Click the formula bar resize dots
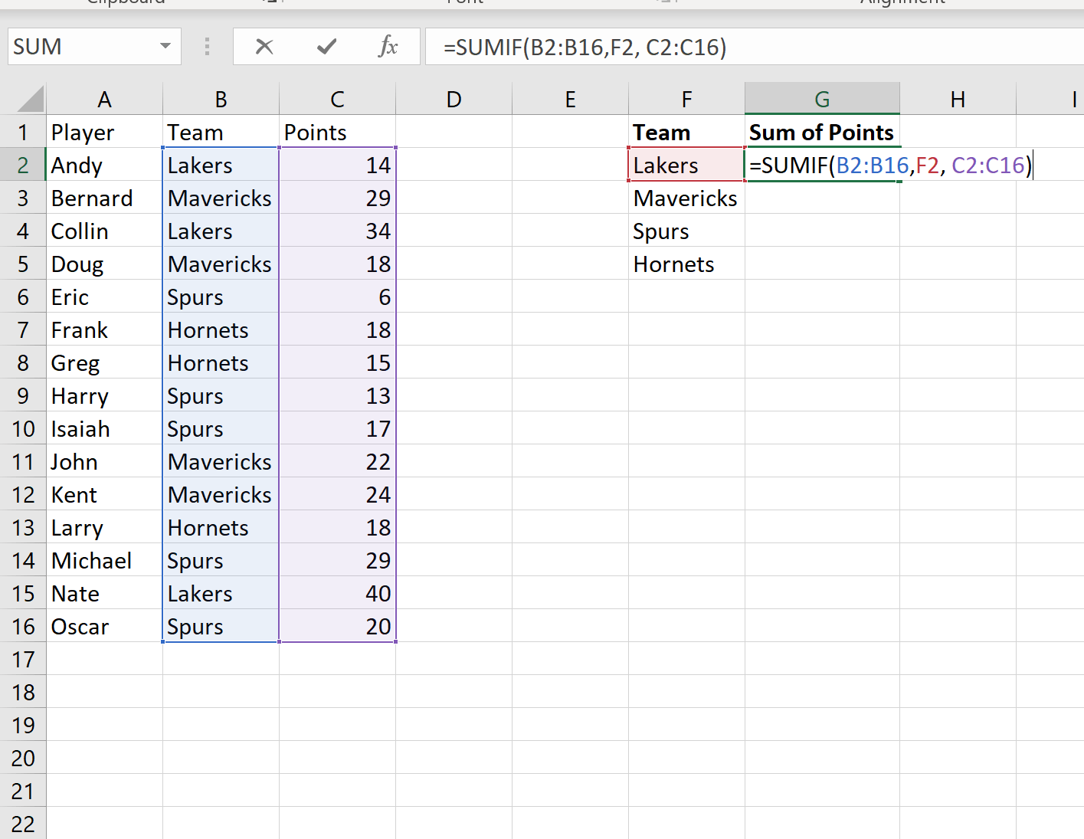 [x=207, y=47]
